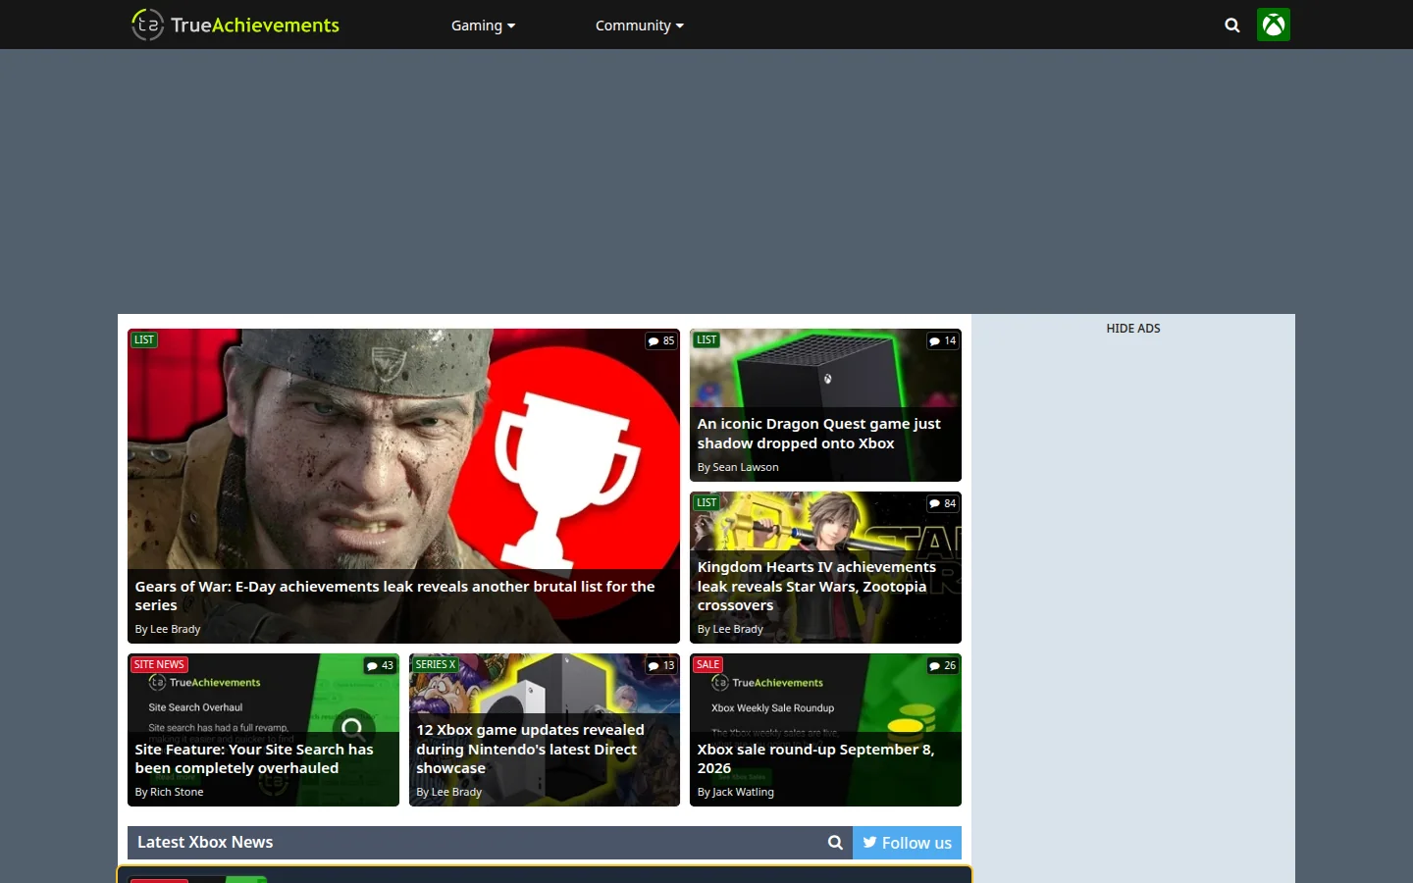Open comments on the Gears of War article (85)

661,340
